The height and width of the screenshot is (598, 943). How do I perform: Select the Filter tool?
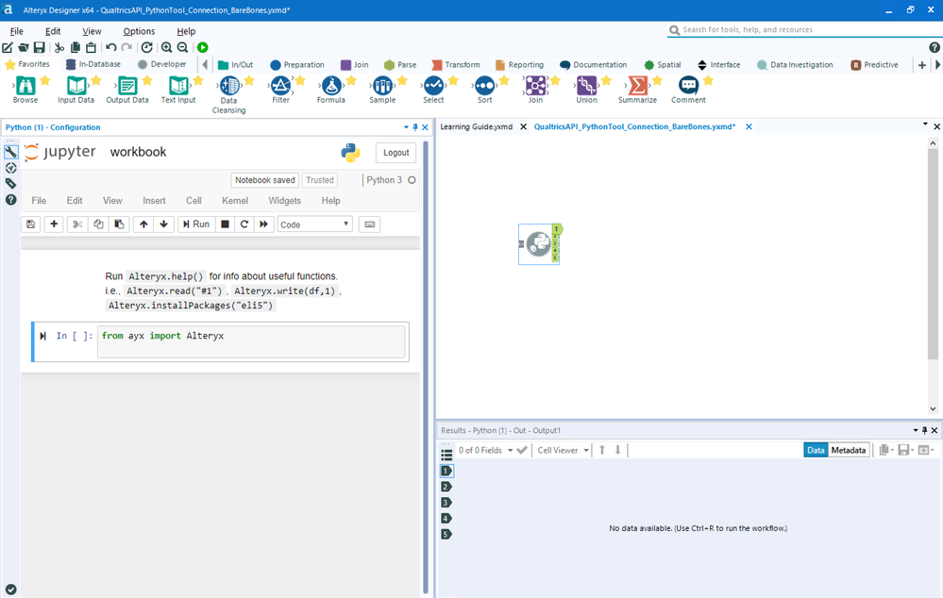tap(280, 91)
